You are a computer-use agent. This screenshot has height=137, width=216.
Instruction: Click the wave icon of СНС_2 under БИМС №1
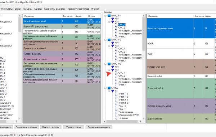click(116, 28)
